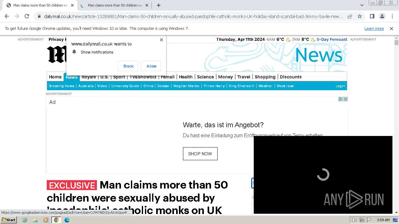399x224 pixels.
Task: Open the Travel section
Action: 244,77
